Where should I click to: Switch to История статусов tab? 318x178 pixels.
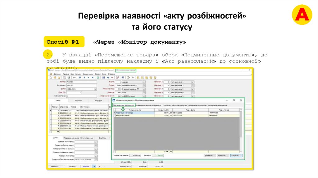tap(179, 105)
